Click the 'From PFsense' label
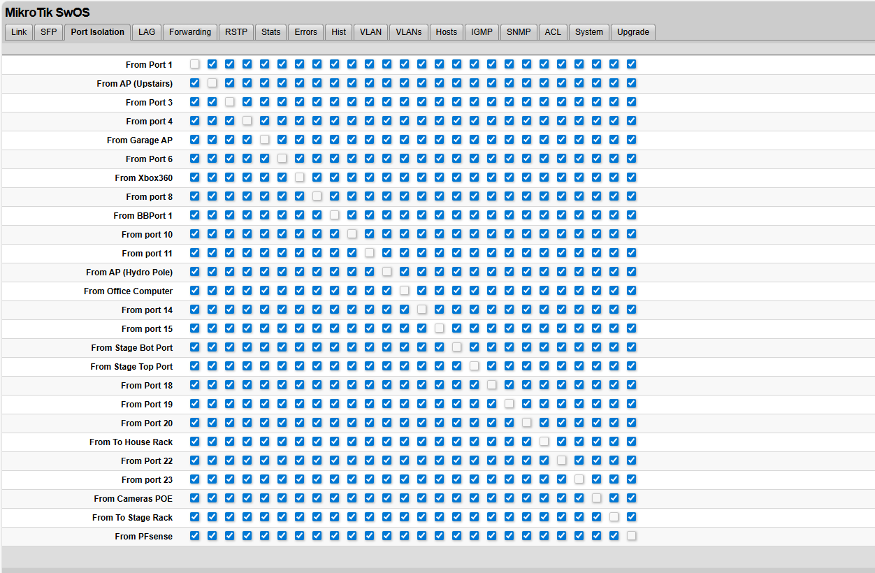This screenshot has width=875, height=573. pos(144,537)
